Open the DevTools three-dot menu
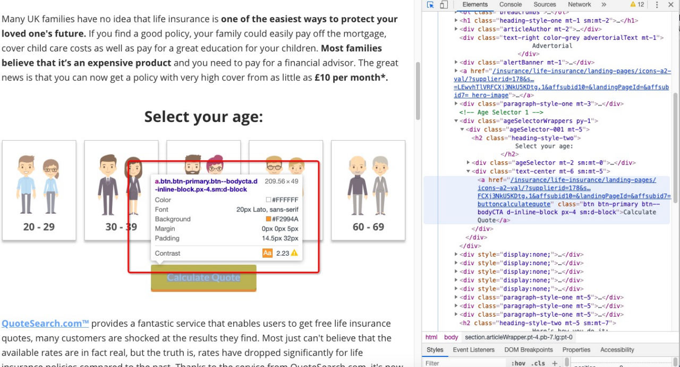Viewport: 680px width, 367px height. (657, 5)
